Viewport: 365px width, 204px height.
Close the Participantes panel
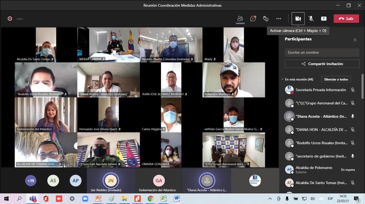[355, 40]
